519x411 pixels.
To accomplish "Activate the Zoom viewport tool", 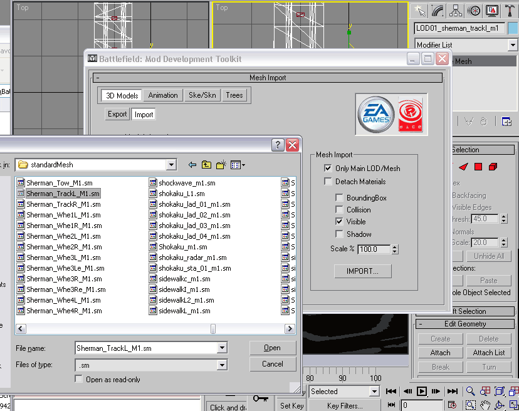I will pos(470,391).
